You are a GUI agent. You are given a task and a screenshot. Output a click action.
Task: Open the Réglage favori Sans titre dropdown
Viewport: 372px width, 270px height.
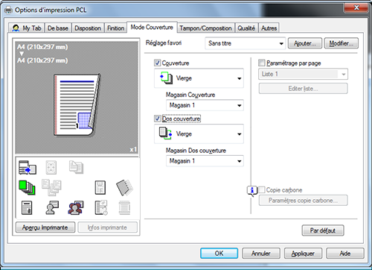[x=245, y=43]
